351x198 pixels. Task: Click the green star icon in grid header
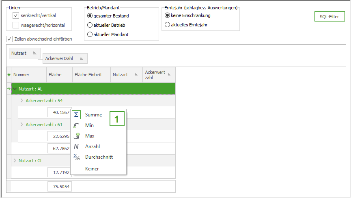point(9,75)
